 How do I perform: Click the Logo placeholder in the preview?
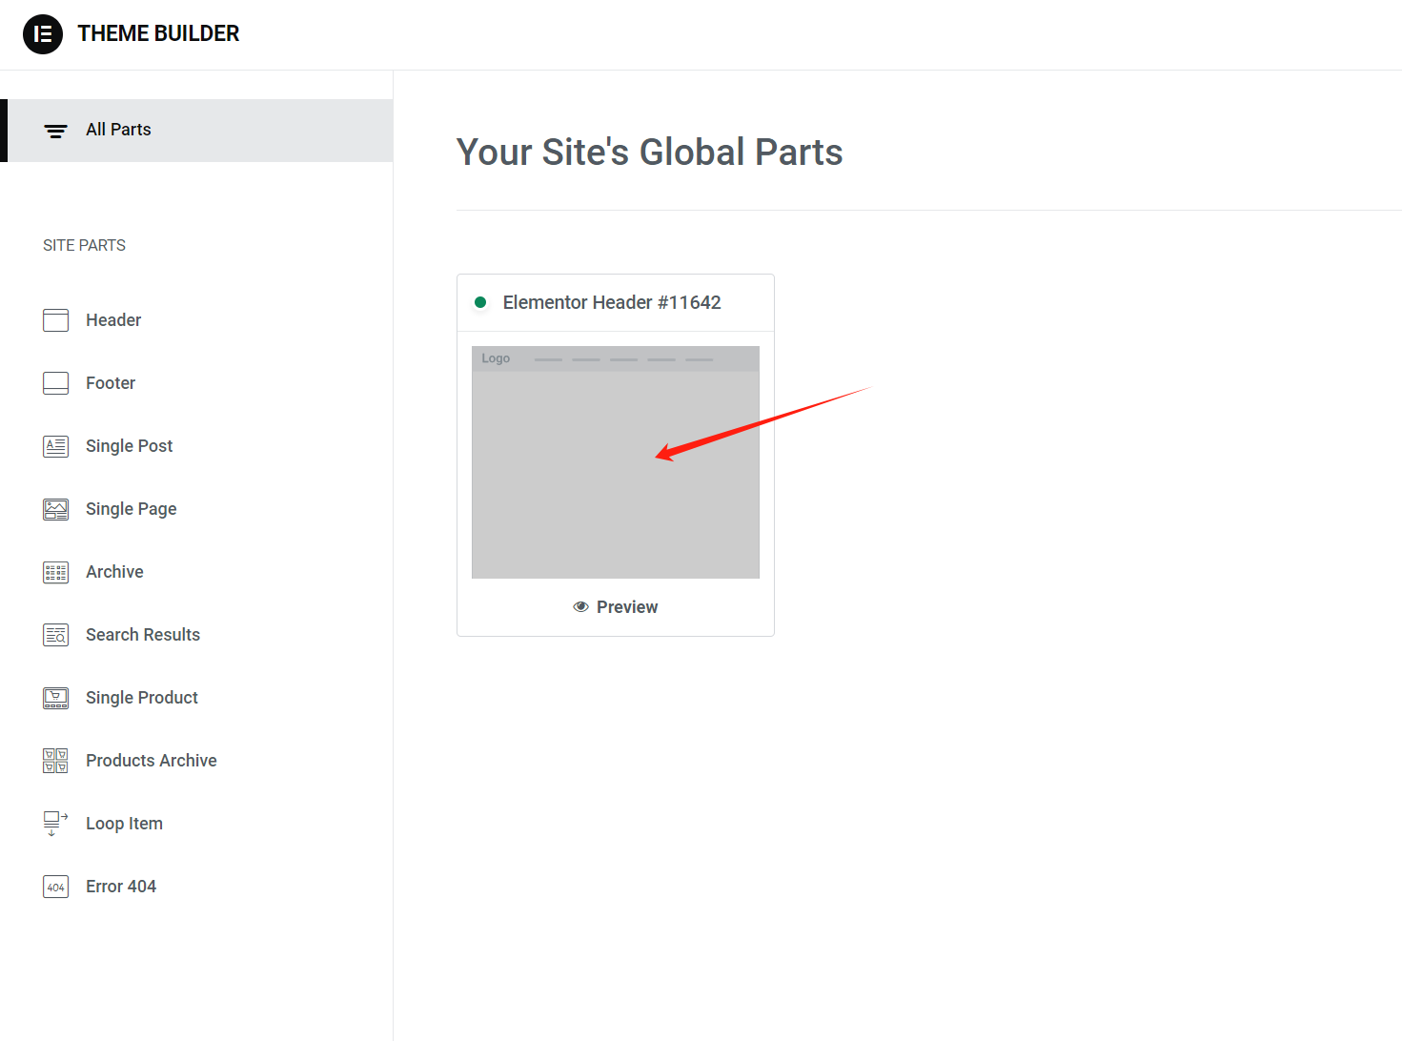click(x=496, y=357)
